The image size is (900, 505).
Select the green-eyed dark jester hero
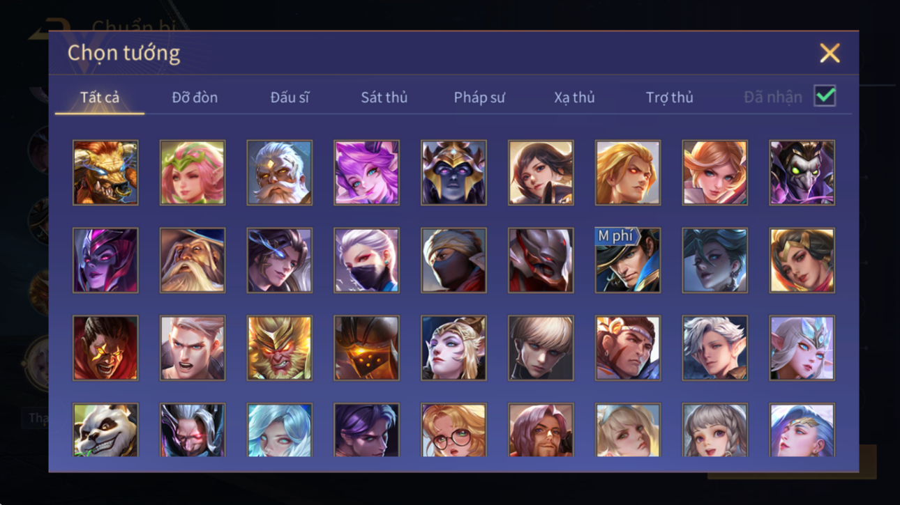point(802,173)
